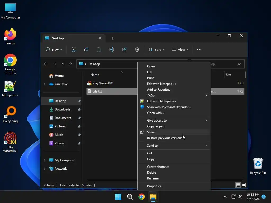Open the Windows Start menu
Screen dimensions: 271x203
[118, 197]
